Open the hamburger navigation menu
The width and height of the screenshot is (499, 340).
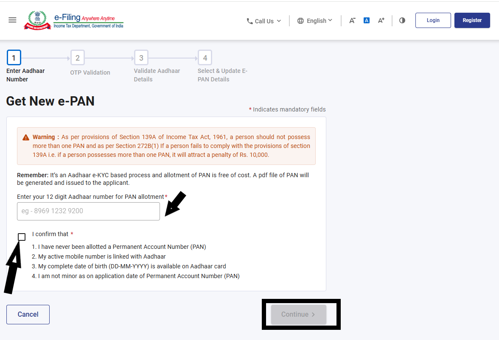coord(12,20)
